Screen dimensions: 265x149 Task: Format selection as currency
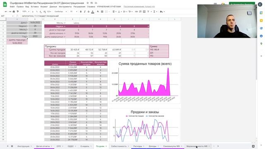(33, 12)
